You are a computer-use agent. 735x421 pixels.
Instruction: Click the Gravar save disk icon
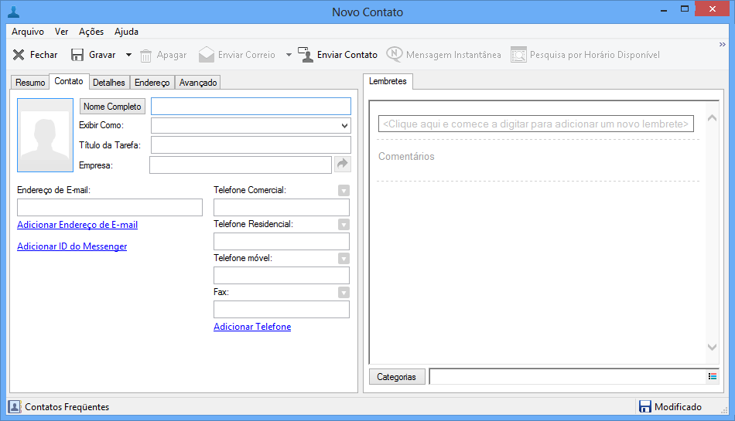pos(77,55)
